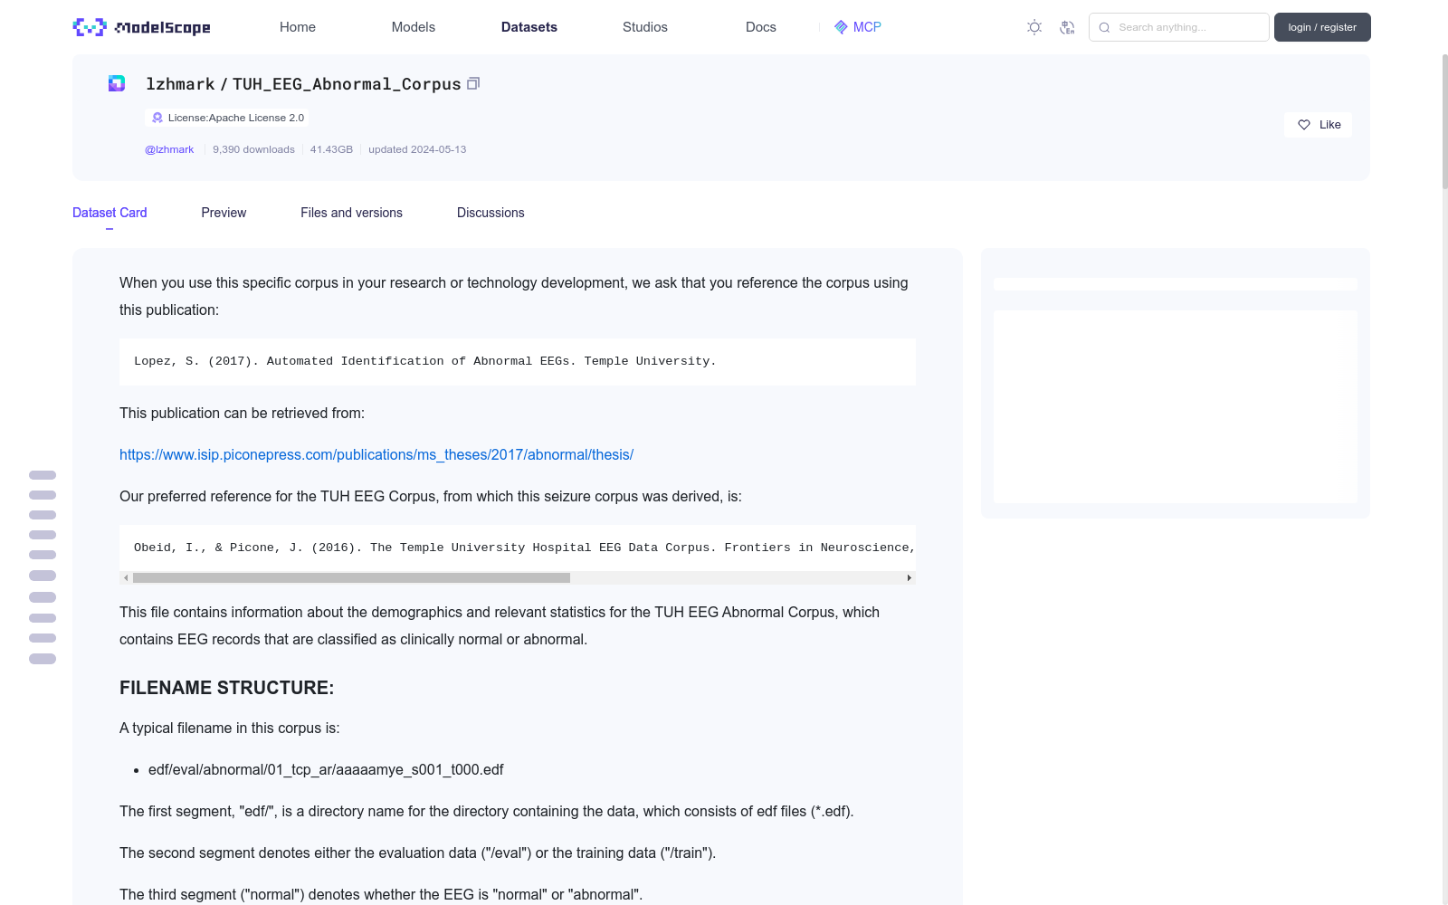This screenshot has height=905, width=1448.
Task: Click the login / register button
Action: coord(1322,27)
